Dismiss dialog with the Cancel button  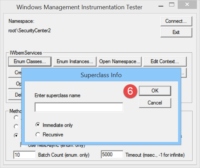coord(155,103)
